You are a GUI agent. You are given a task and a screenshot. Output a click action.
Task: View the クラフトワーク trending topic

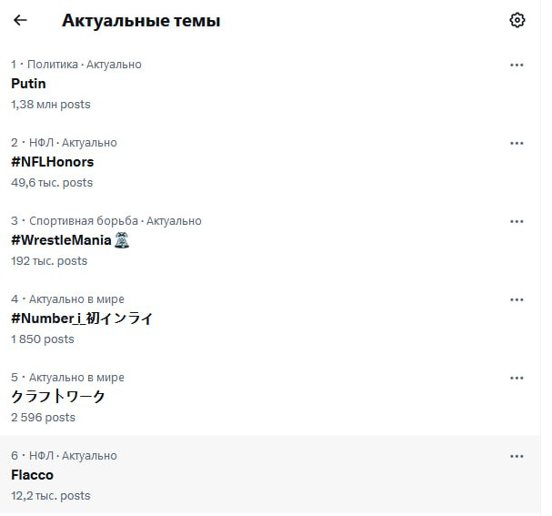click(x=58, y=397)
